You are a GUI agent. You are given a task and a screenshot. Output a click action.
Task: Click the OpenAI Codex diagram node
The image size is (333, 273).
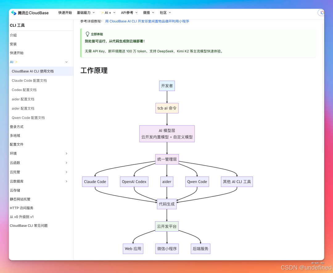(134, 182)
